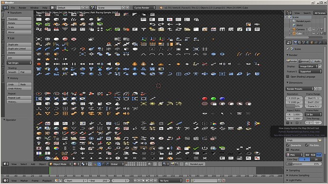This screenshot has width=328, height=184.
Task: Click the timeline record auto-keyframe button
Action: [x=187, y=181]
